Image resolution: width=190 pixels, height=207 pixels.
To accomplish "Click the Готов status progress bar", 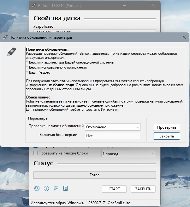I will (95, 175).
